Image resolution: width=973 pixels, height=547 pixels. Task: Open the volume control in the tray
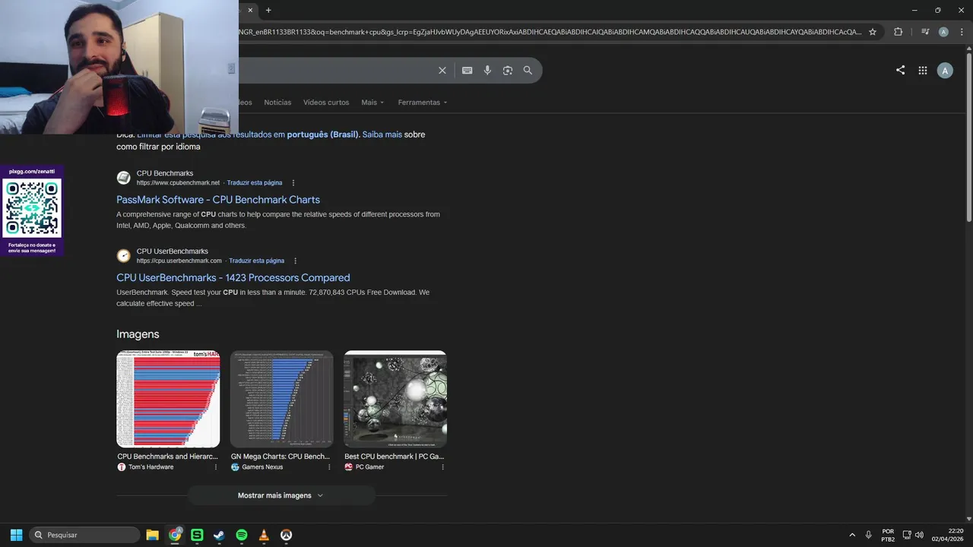coord(919,535)
